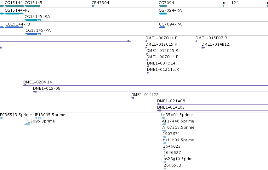Click the bs35b01.5prime EST label
The image size is (268, 170).
(x=177, y=115)
